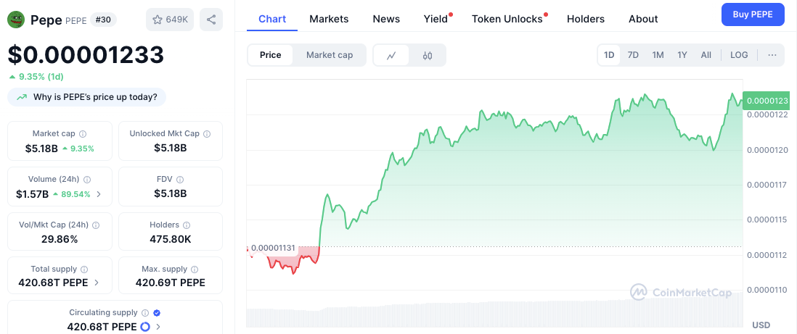Open the chart more options menu
797x334 pixels.
pyautogui.click(x=772, y=55)
